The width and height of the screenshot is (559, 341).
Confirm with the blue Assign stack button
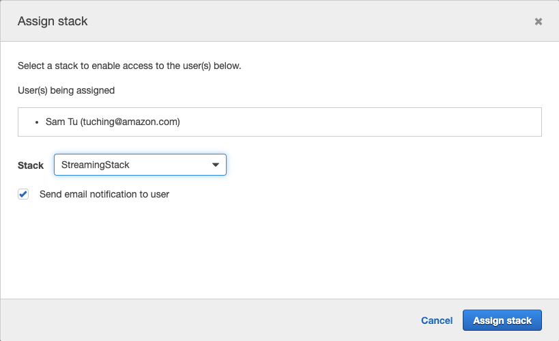point(502,320)
